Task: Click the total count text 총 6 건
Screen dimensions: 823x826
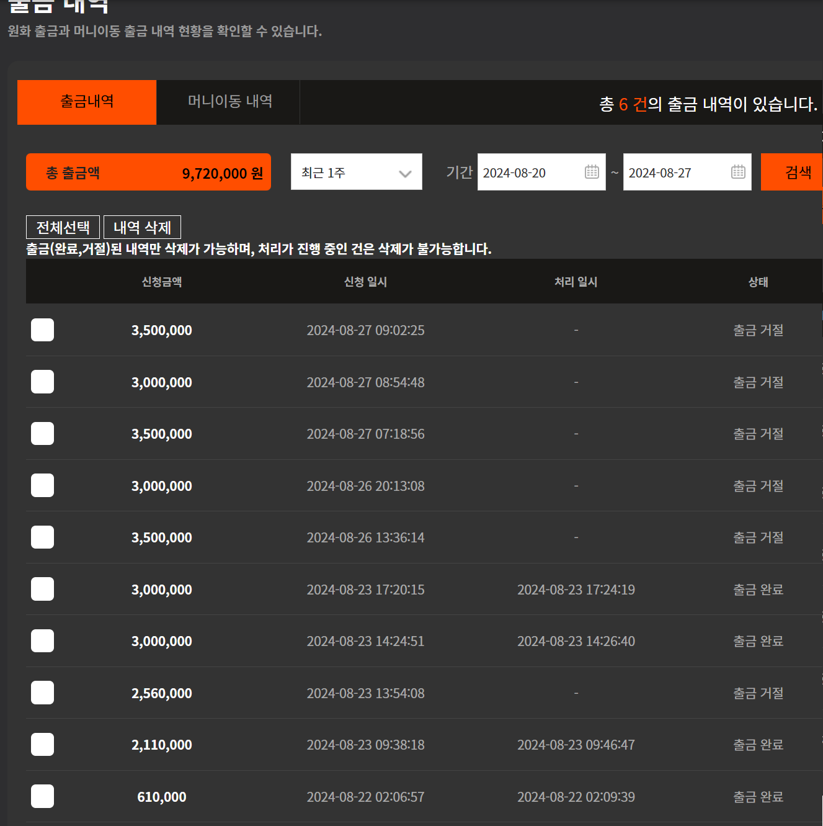Action: pos(623,104)
